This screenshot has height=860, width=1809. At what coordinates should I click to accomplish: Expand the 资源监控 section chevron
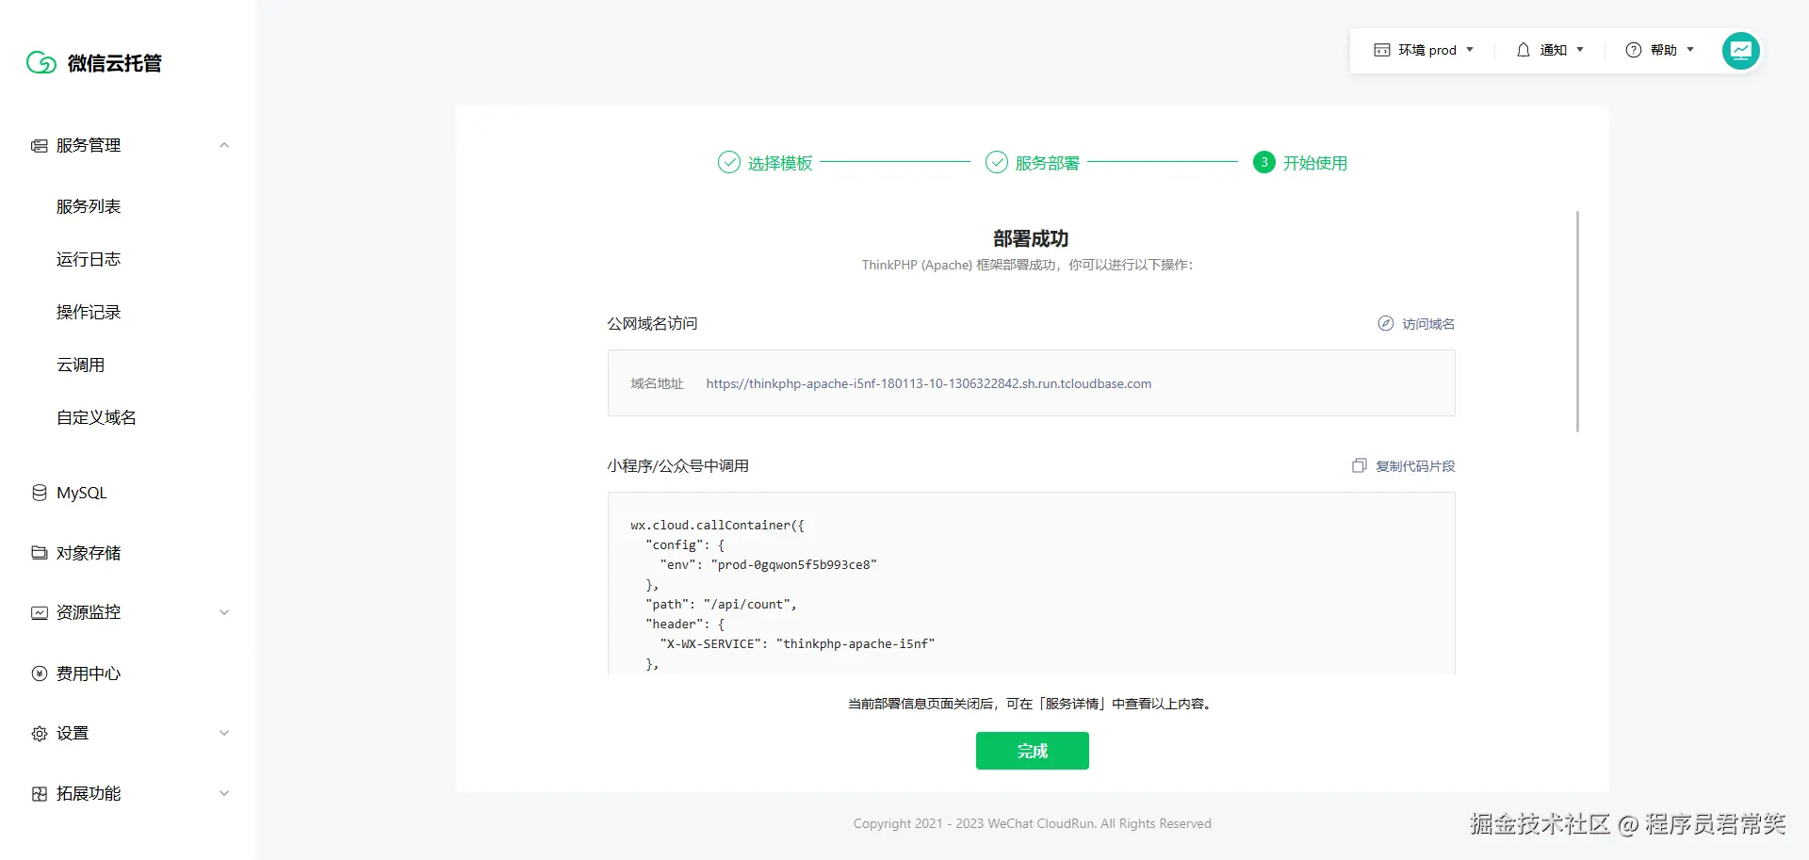pyautogui.click(x=224, y=612)
